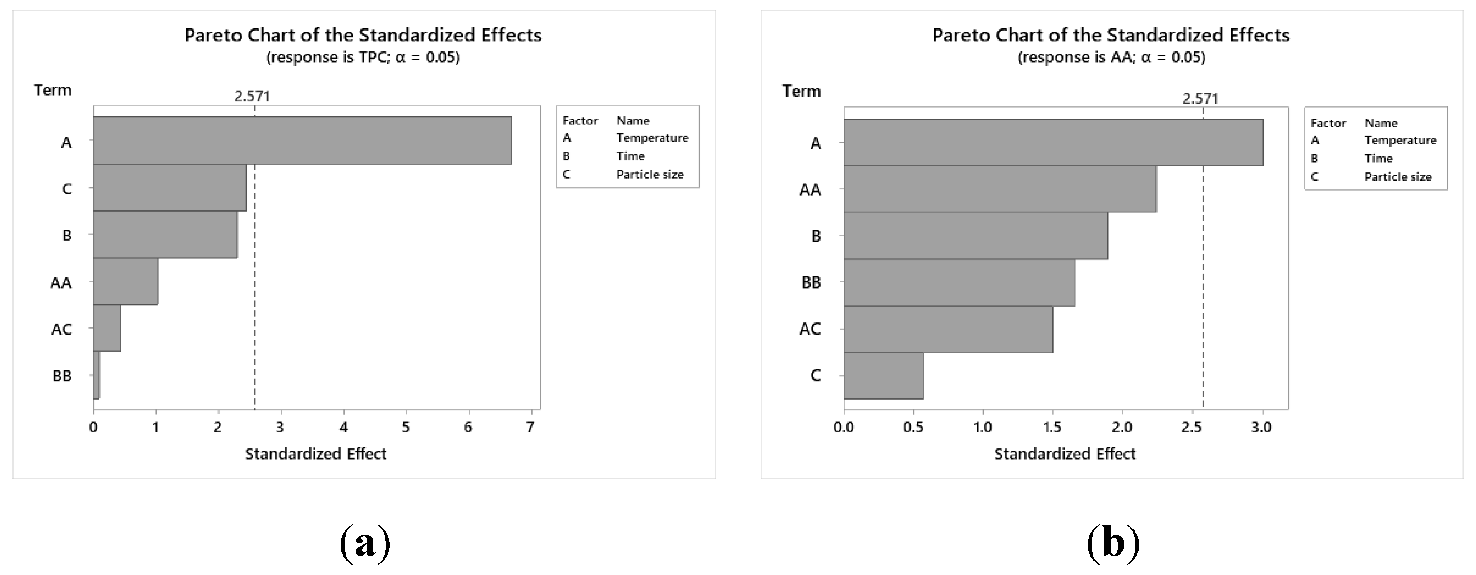Click the Temperature (A) bar in the TPC chart
Screen dimensions: 1476x575
pyautogui.click(x=302, y=141)
